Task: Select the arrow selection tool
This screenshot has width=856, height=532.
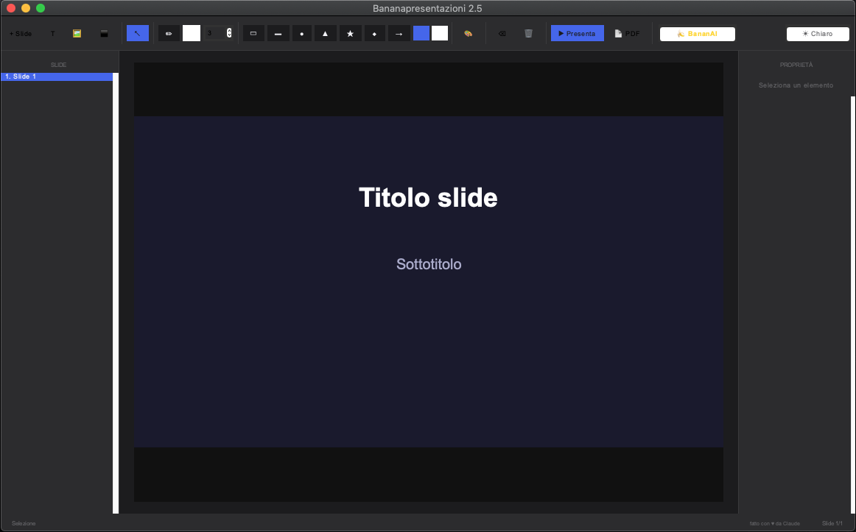Action: coord(138,33)
